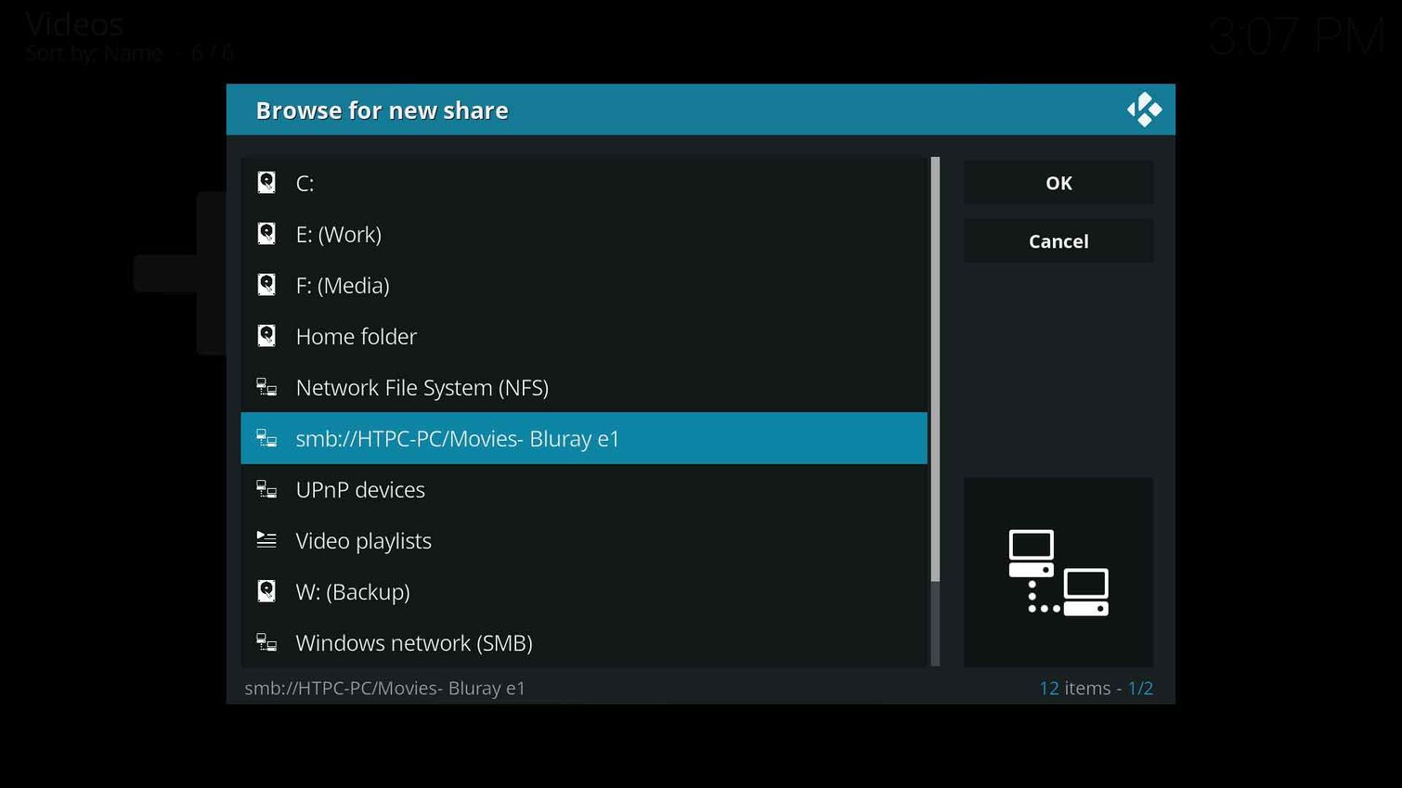The width and height of the screenshot is (1402, 788).
Task: Open the Home folder entry
Action: 356,336
